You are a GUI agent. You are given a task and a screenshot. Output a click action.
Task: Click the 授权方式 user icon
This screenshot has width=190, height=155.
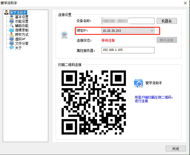pyautogui.click(x=12, y=35)
